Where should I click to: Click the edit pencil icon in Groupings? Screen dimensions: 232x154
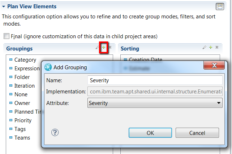pyautogui.click(x=97, y=47)
